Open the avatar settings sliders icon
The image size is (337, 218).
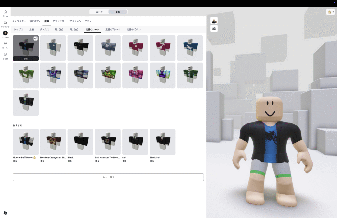[214, 29]
